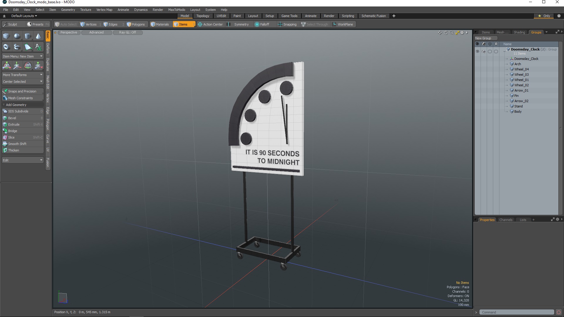Switch to the Shading panel tab
The width and height of the screenshot is (564, 317).
519,32
